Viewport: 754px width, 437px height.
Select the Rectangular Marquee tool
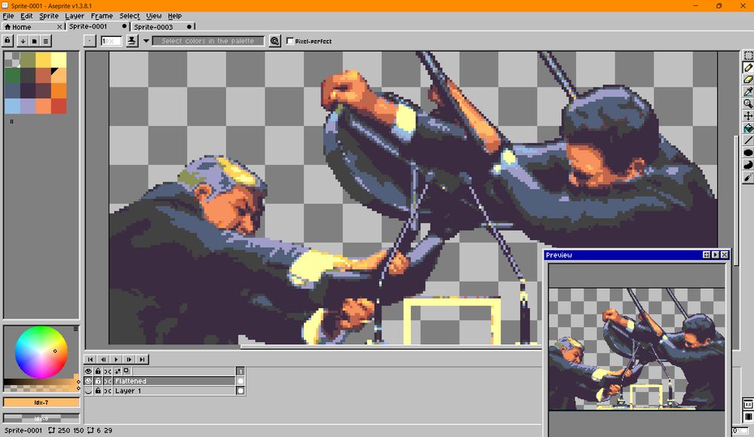point(748,56)
